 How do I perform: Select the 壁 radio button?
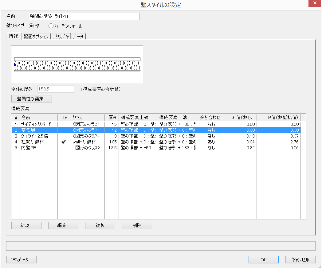(31, 26)
